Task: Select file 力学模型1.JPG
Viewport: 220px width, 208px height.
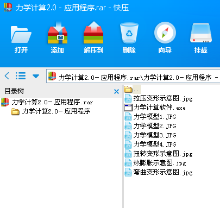Action: [150, 117]
